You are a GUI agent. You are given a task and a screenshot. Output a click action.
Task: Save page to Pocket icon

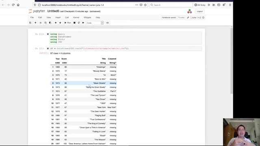click(141, 5)
